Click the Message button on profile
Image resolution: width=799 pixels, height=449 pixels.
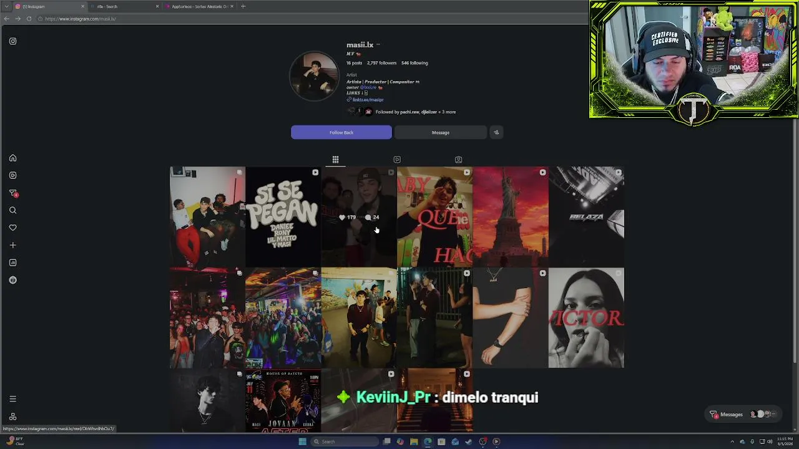441,132
